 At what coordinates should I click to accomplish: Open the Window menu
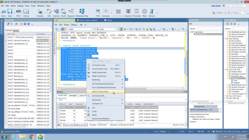(40, 6)
